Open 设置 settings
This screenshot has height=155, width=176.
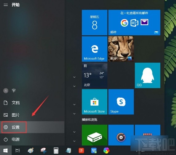point(32,127)
